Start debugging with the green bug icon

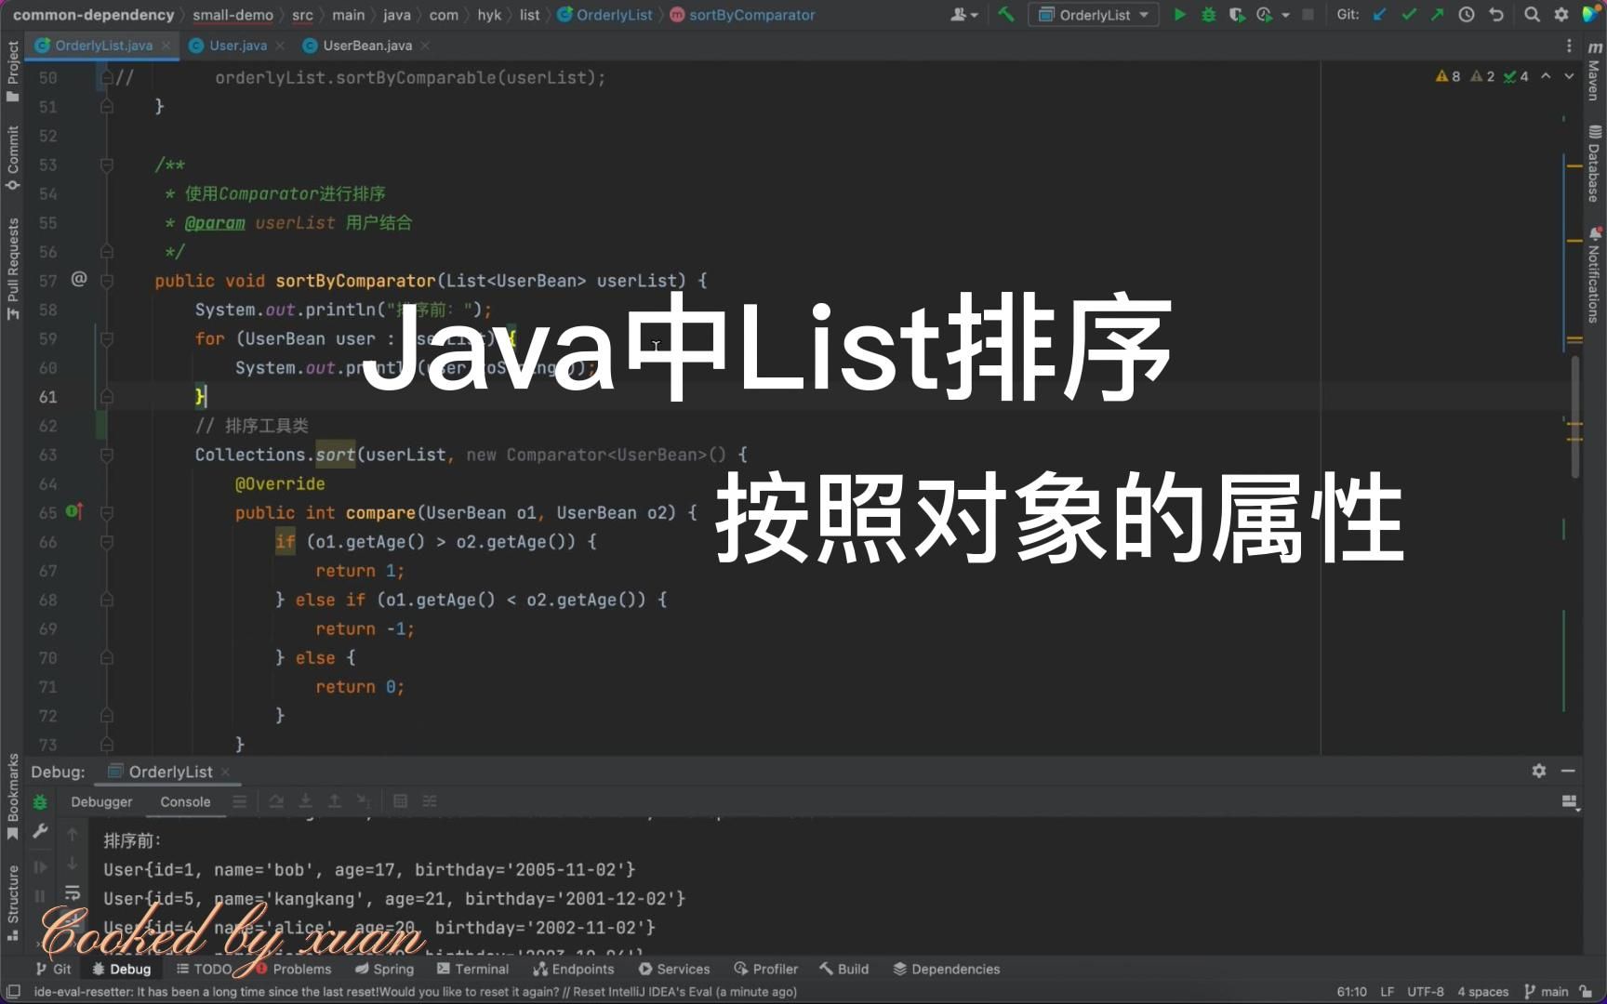(1208, 14)
